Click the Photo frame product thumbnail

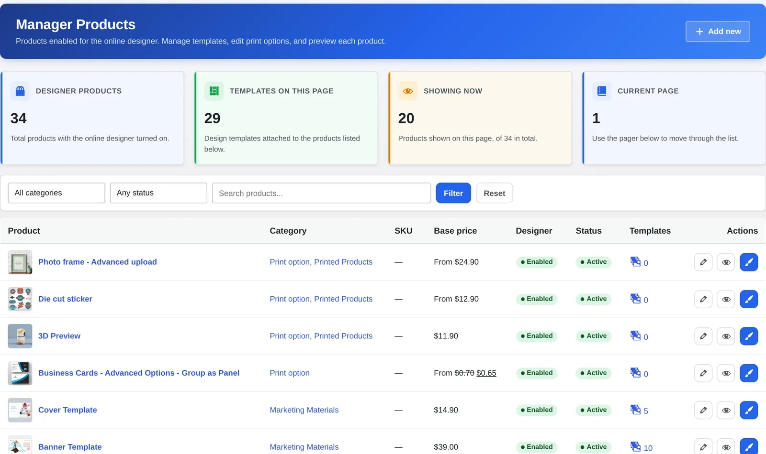coord(20,262)
